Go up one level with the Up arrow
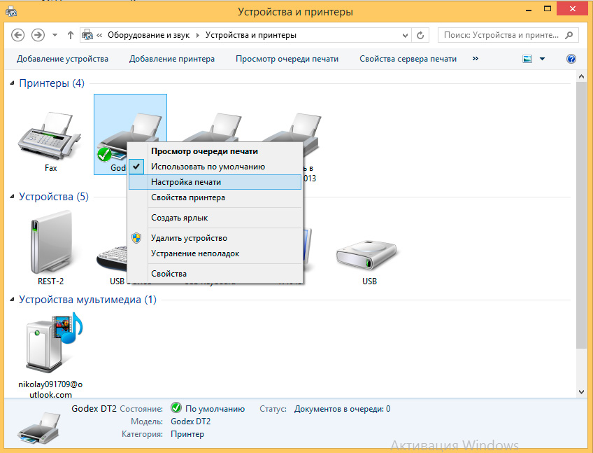This screenshot has height=453, width=593. coord(71,35)
